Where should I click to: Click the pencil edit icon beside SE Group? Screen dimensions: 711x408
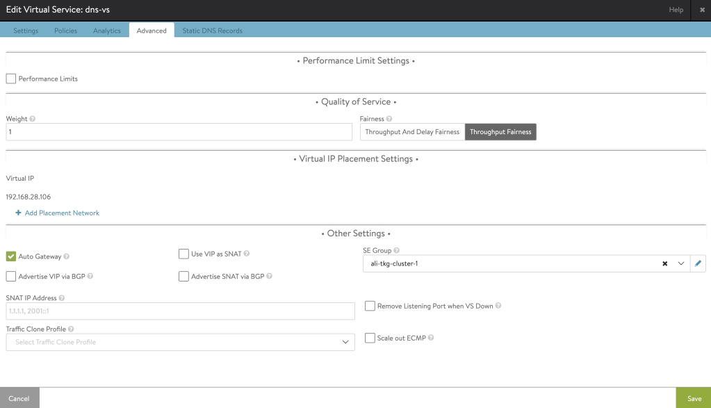tap(698, 264)
